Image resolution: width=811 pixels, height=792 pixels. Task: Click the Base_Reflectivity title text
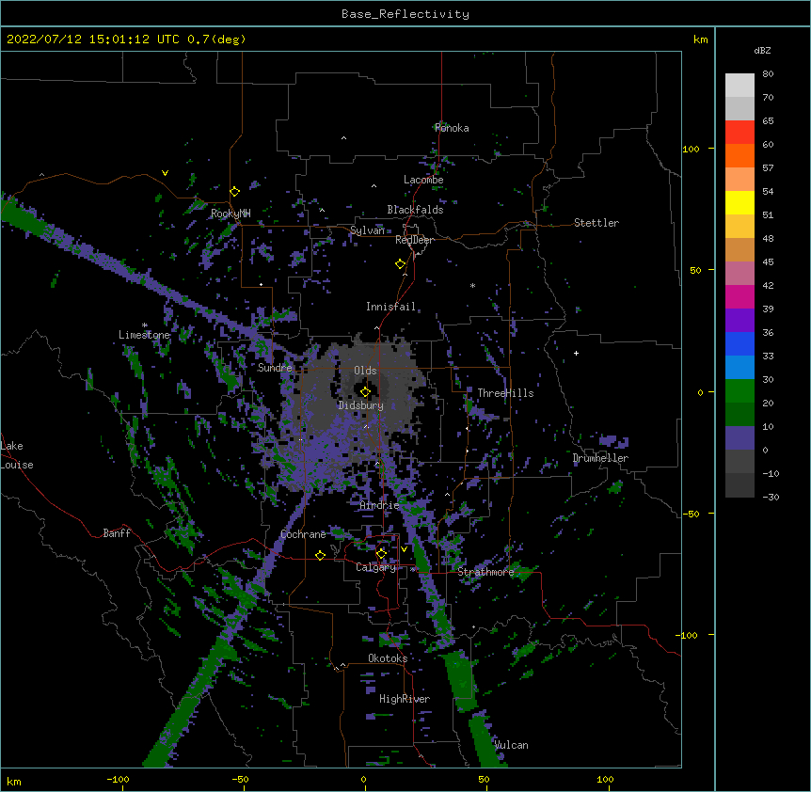coord(405,14)
